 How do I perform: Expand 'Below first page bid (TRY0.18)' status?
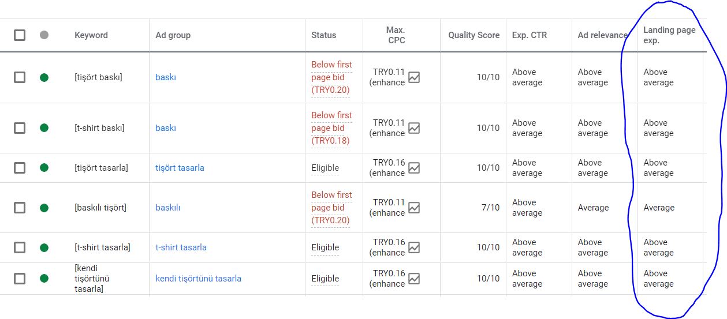[331, 128]
